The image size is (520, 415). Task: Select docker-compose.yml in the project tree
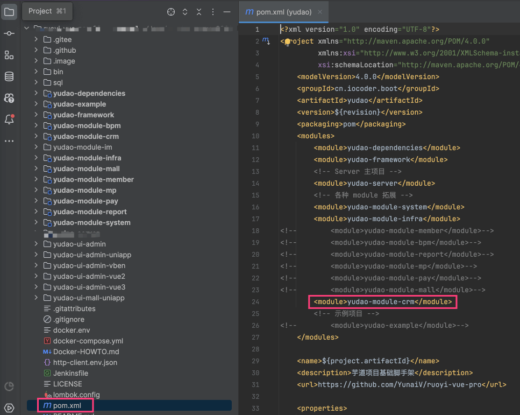[88, 341]
